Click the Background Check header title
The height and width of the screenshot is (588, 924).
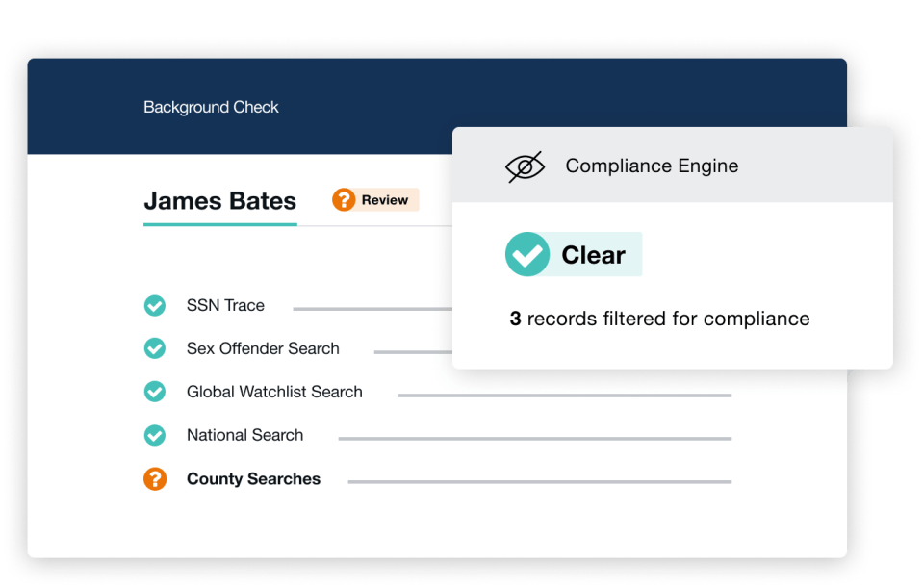coord(211,107)
